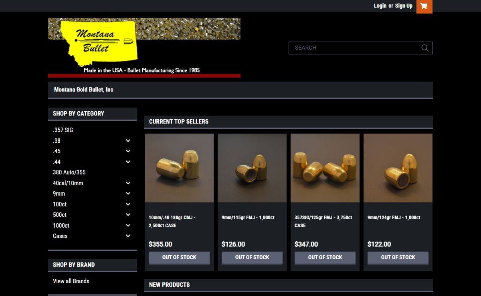Screen dimensions: 481x296
Task: Expand the 9mm category chevron
Action: 128,194
